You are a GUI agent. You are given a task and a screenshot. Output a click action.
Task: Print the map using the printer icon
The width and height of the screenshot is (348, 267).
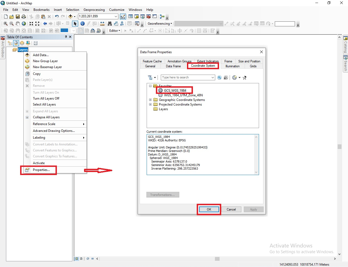click(x=24, y=17)
